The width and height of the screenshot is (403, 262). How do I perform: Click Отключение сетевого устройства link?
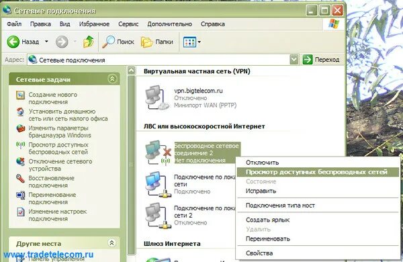pos(60,165)
